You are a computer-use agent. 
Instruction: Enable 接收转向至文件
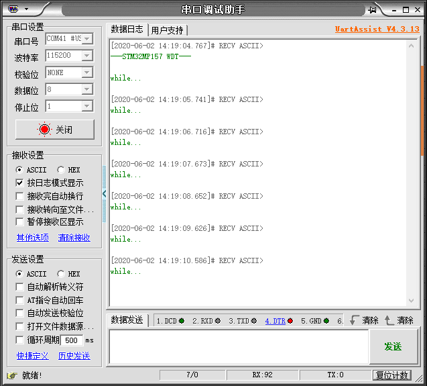[19, 209]
